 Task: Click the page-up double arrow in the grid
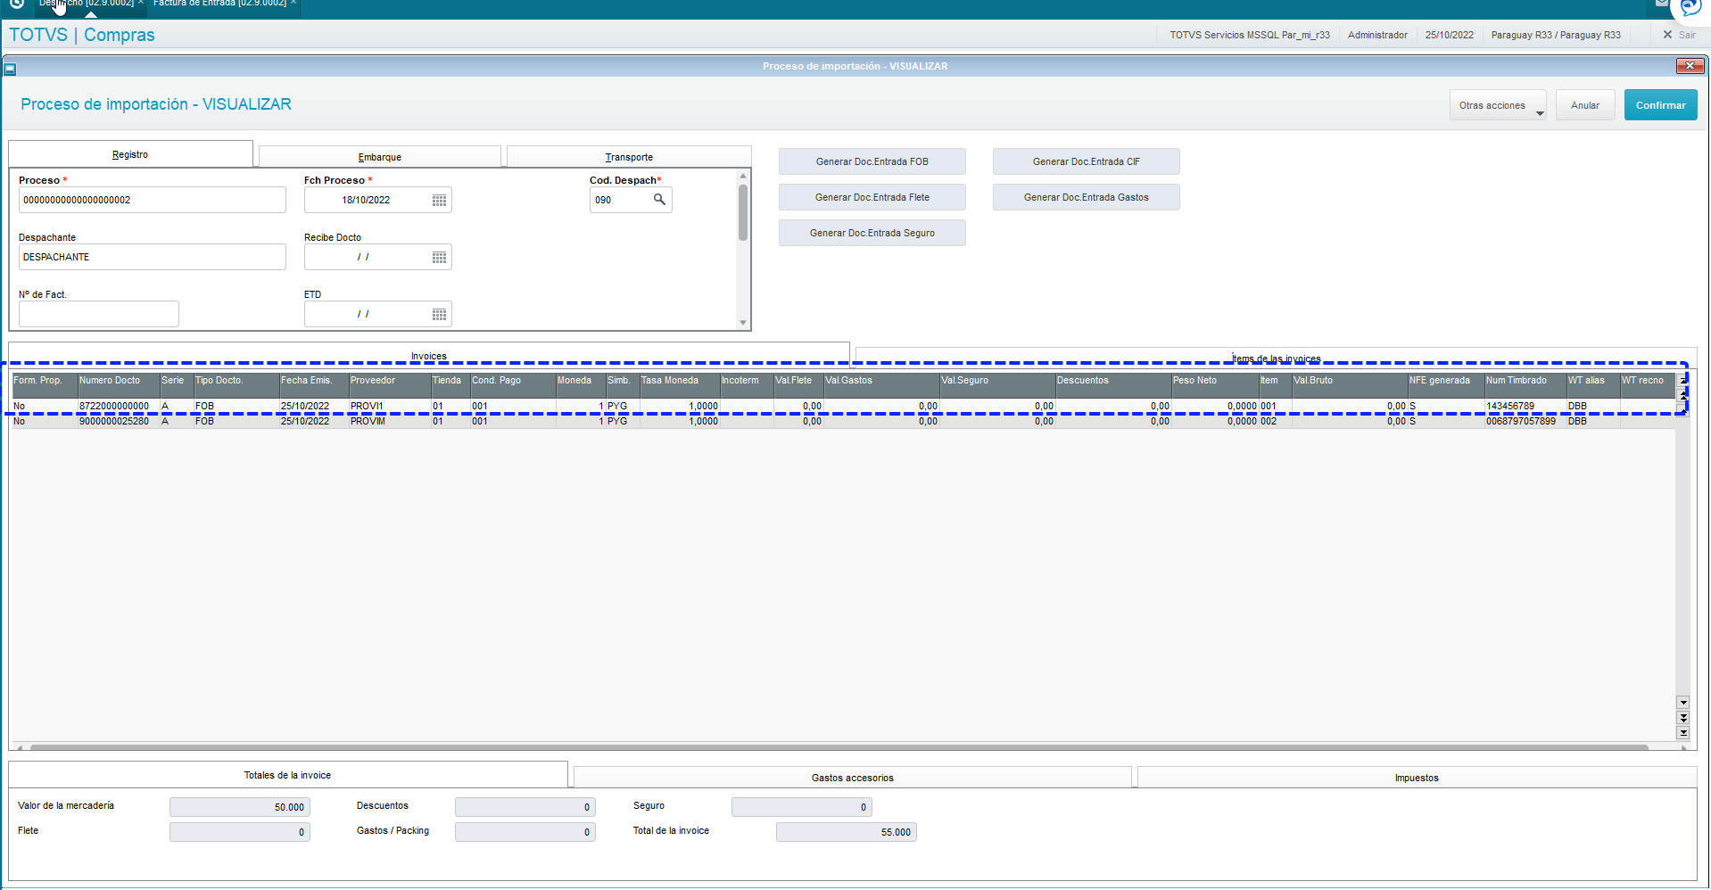[x=1683, y=394]
